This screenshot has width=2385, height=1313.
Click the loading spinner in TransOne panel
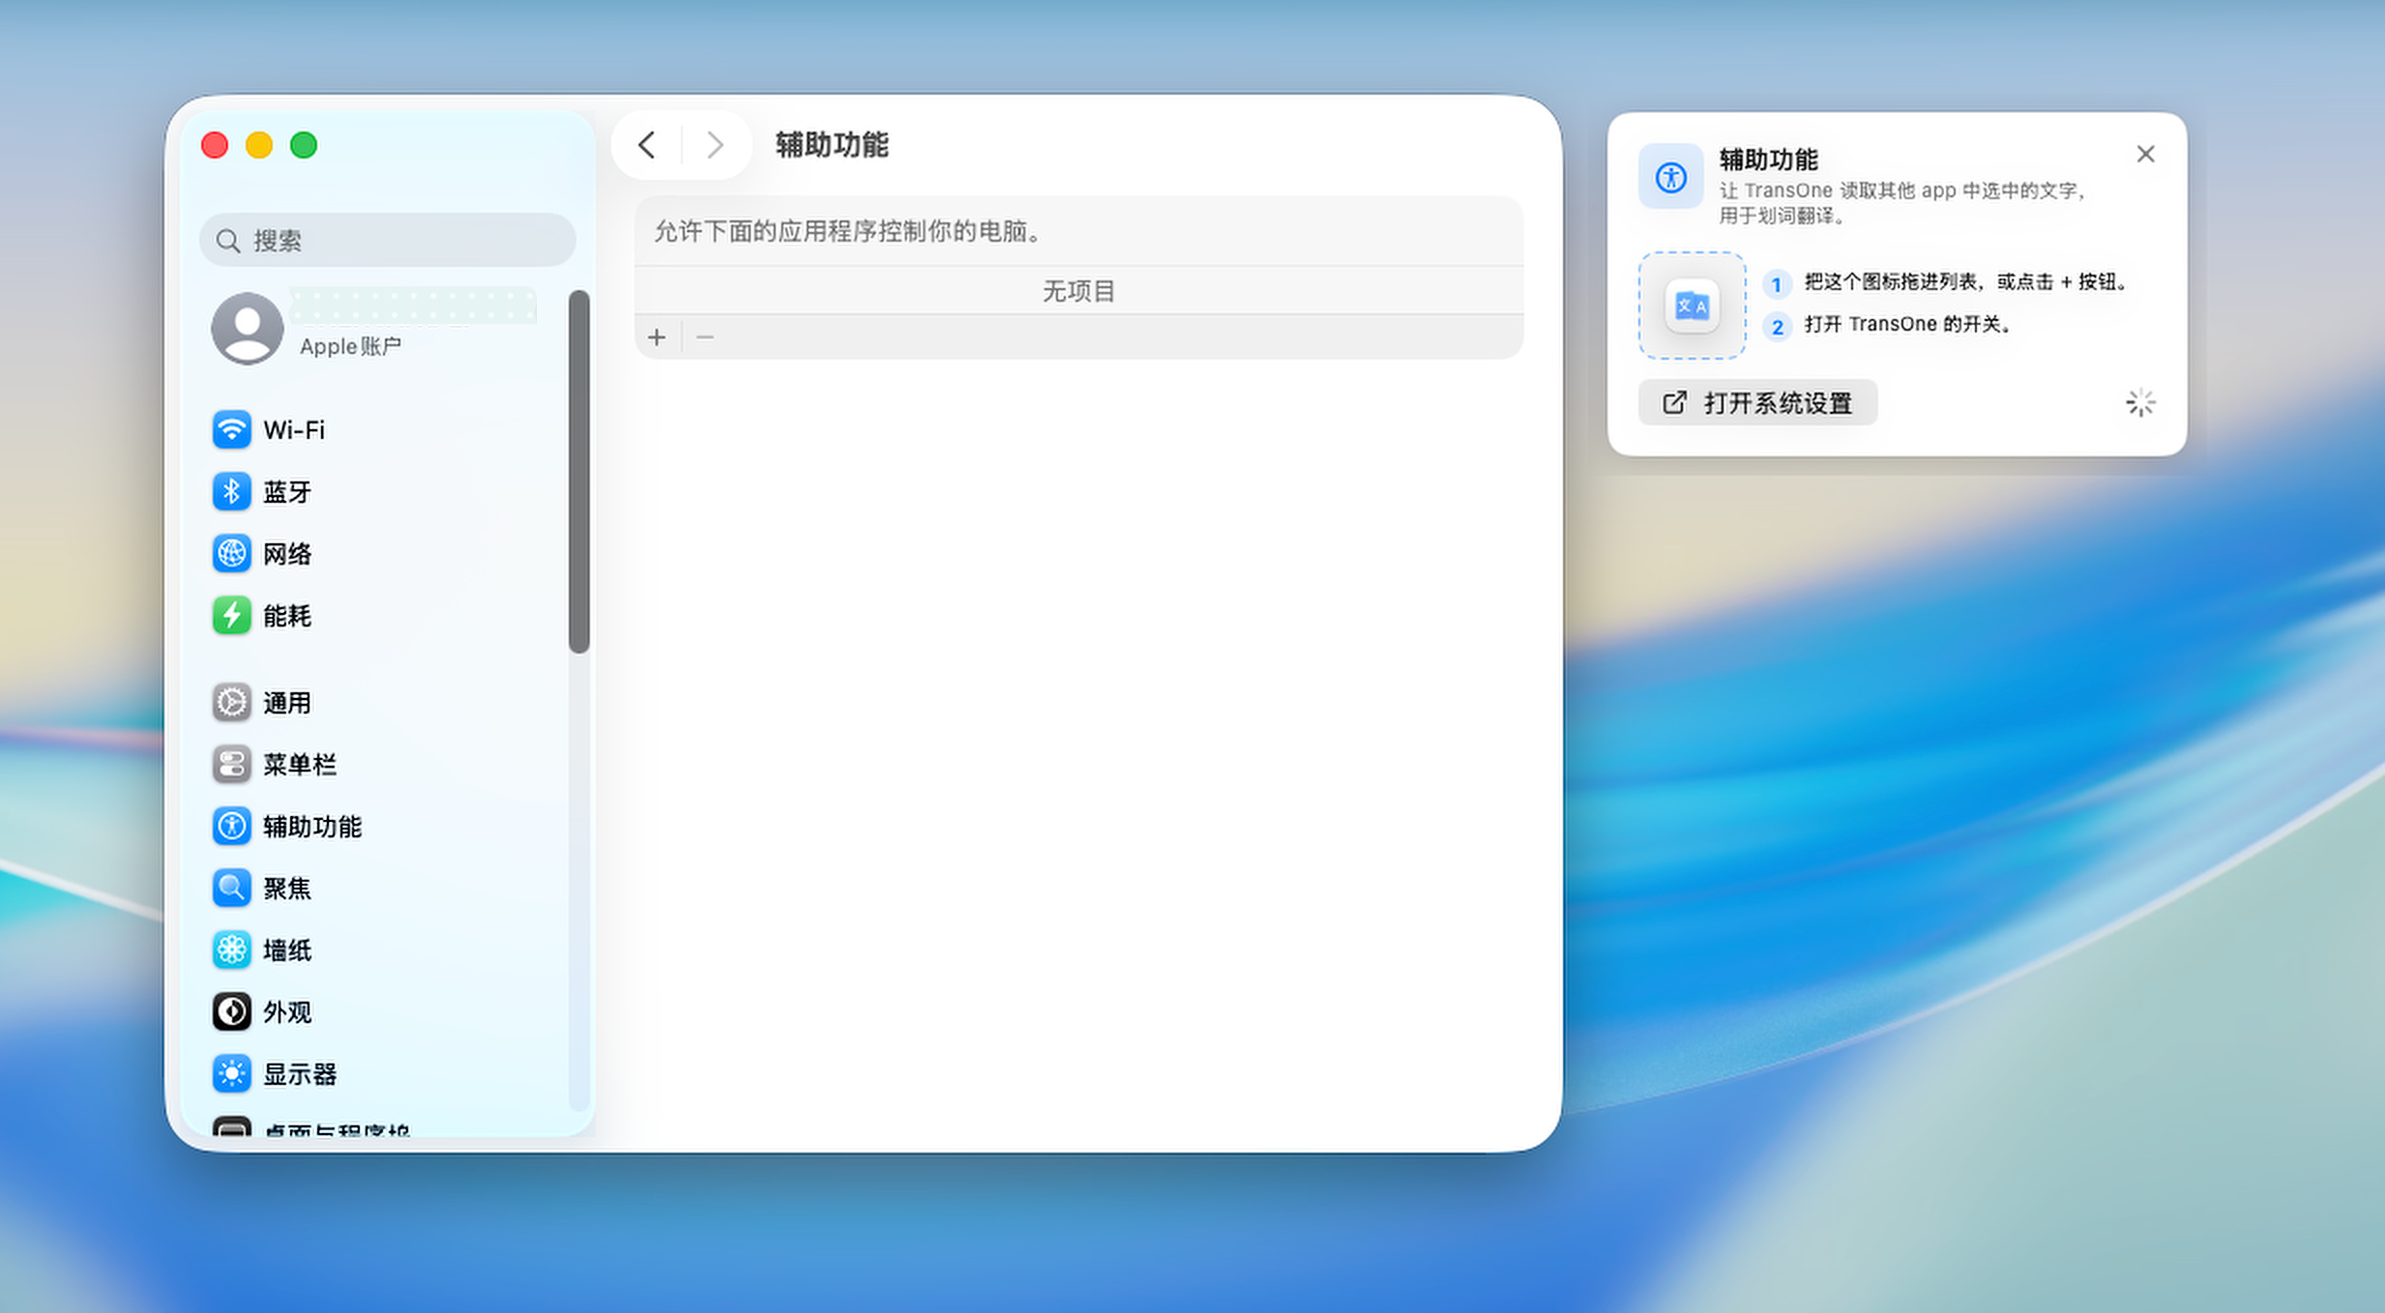click(x=2140, y=402)
